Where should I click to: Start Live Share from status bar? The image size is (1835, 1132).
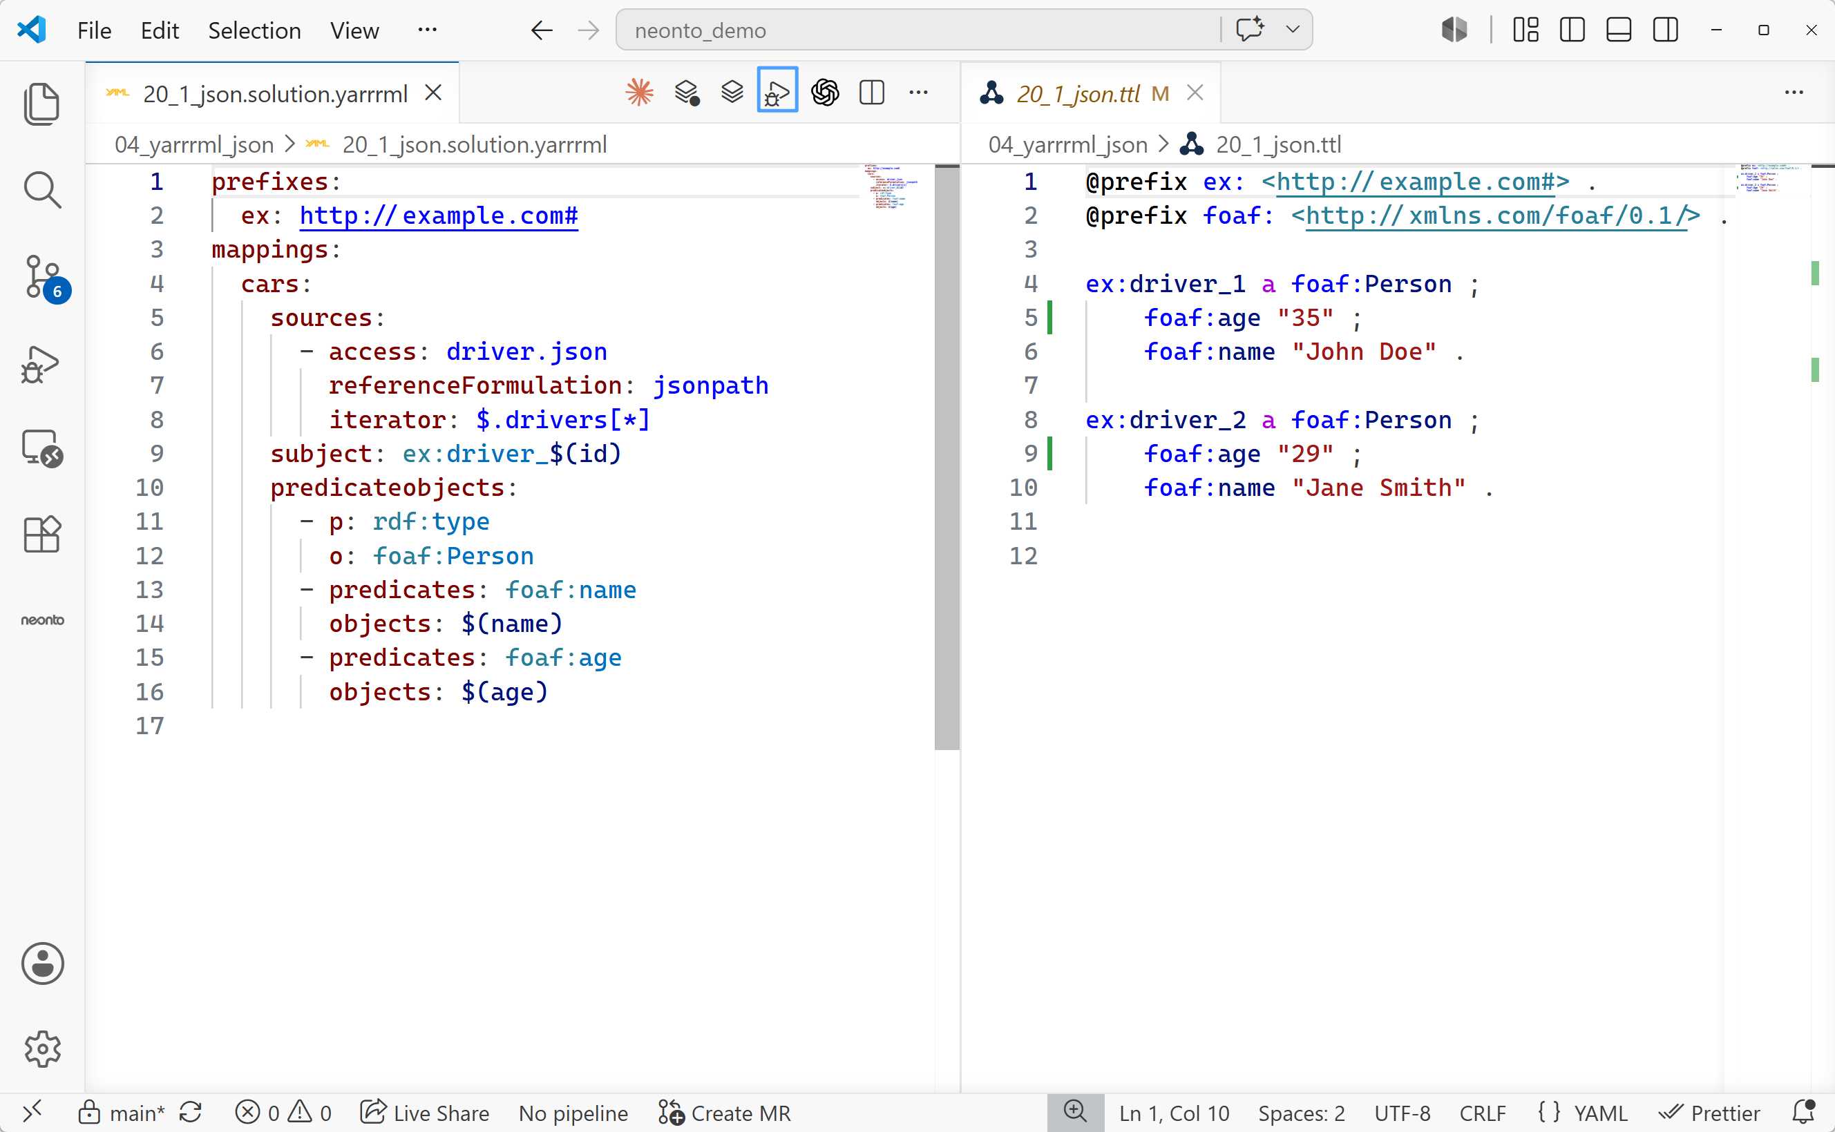pos(424,1113)
